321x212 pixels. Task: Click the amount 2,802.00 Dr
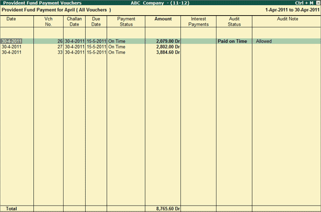[x=168, y=47]
